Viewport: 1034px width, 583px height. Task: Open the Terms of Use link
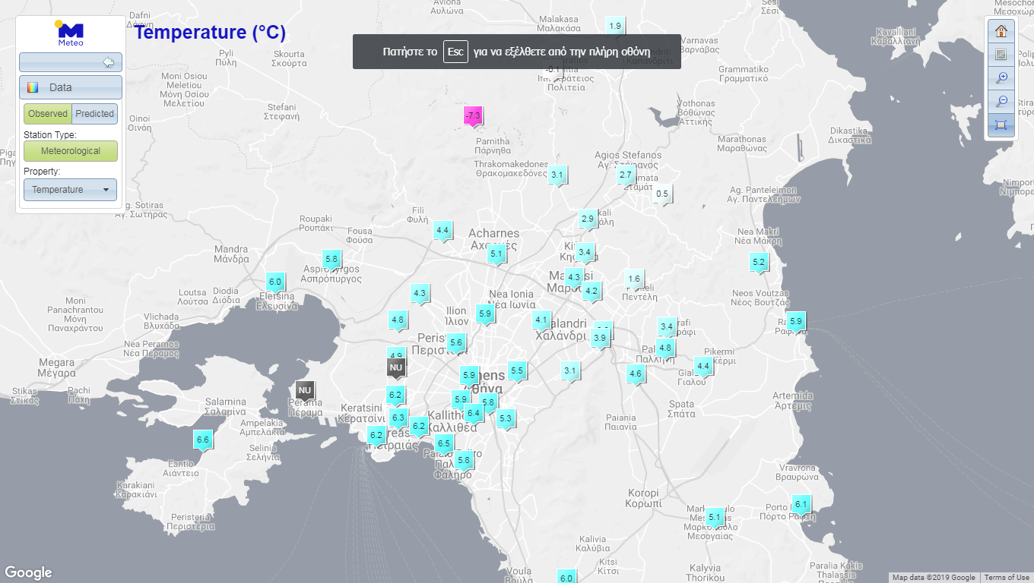click(1005, 577)
